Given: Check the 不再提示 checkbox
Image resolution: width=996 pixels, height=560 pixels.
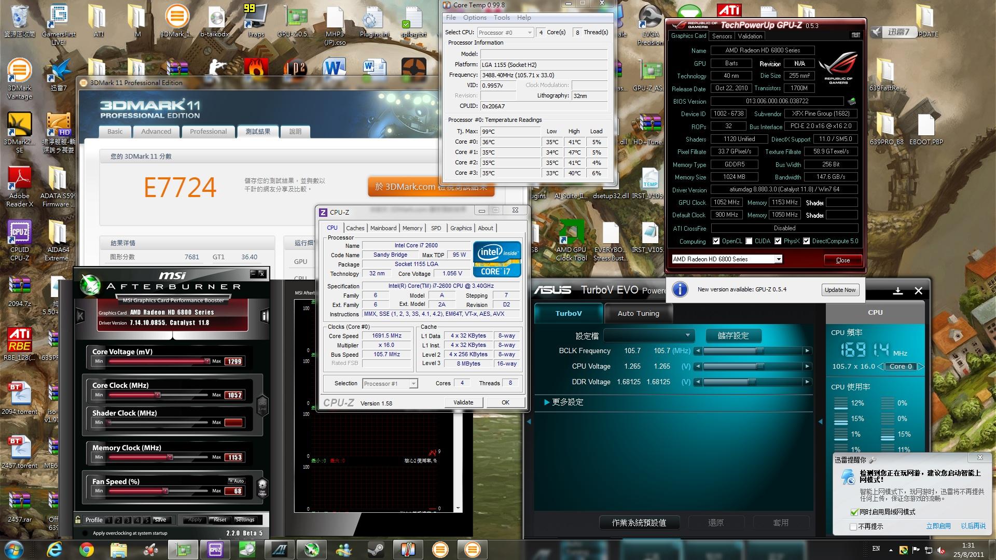Looking at the screenshot, I should click(x=854, y=526).
